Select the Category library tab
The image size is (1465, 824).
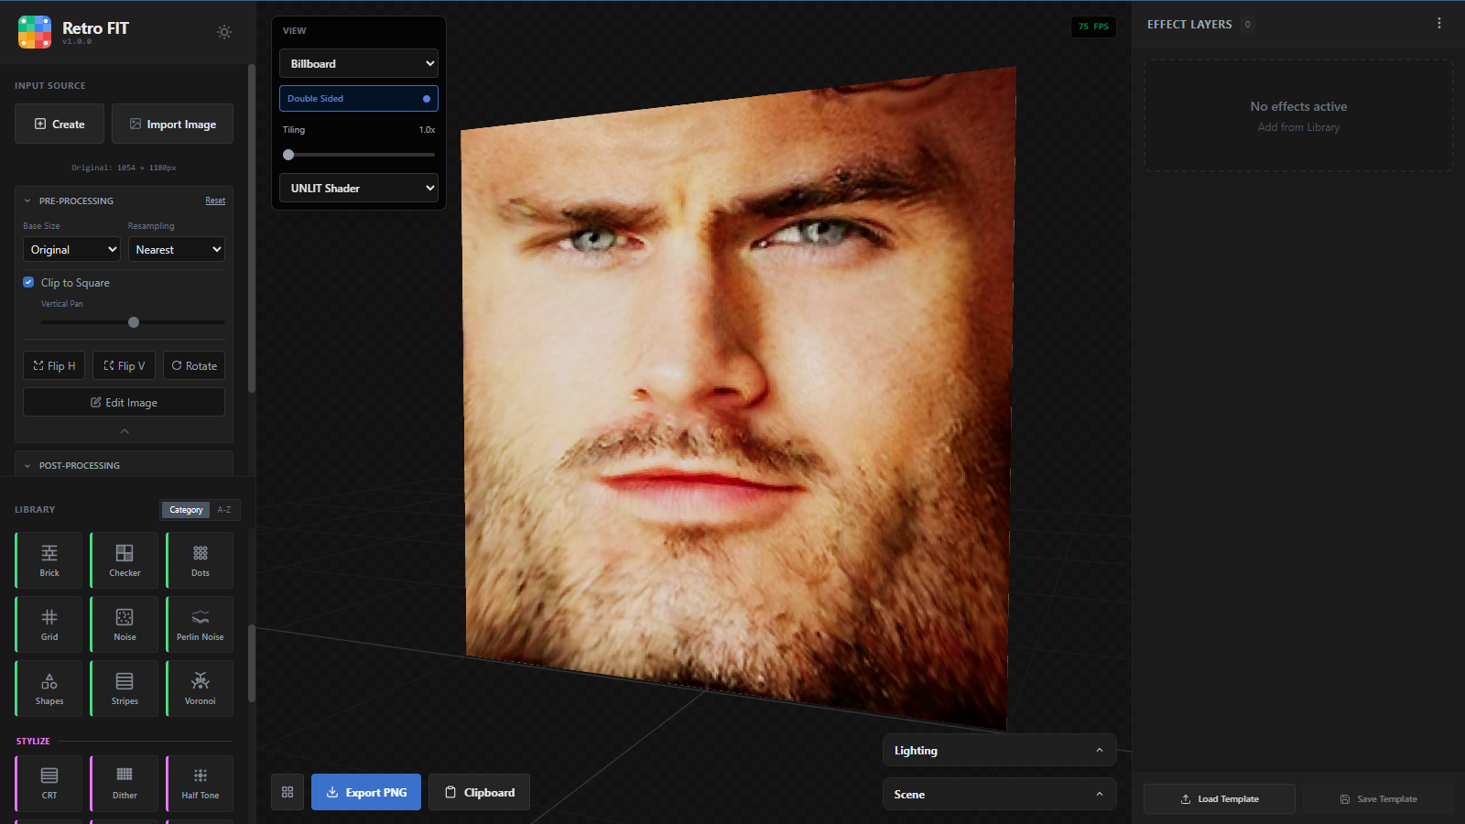[x=186, y=510]
